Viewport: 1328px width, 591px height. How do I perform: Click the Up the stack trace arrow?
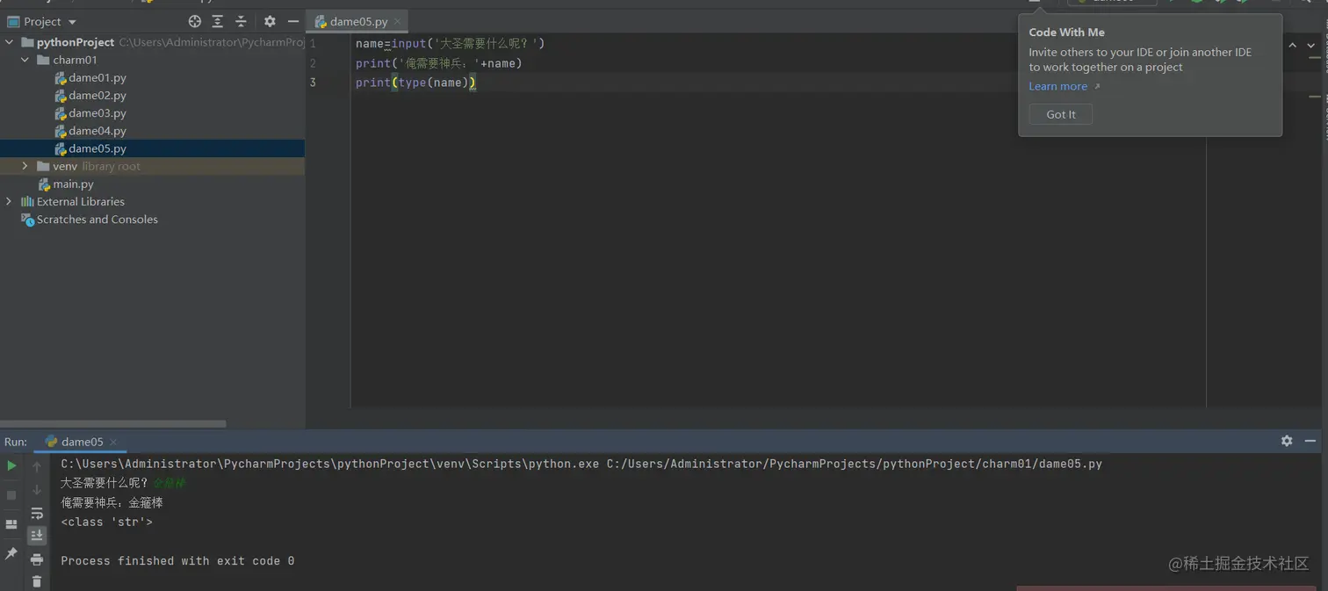click(37, 466)
